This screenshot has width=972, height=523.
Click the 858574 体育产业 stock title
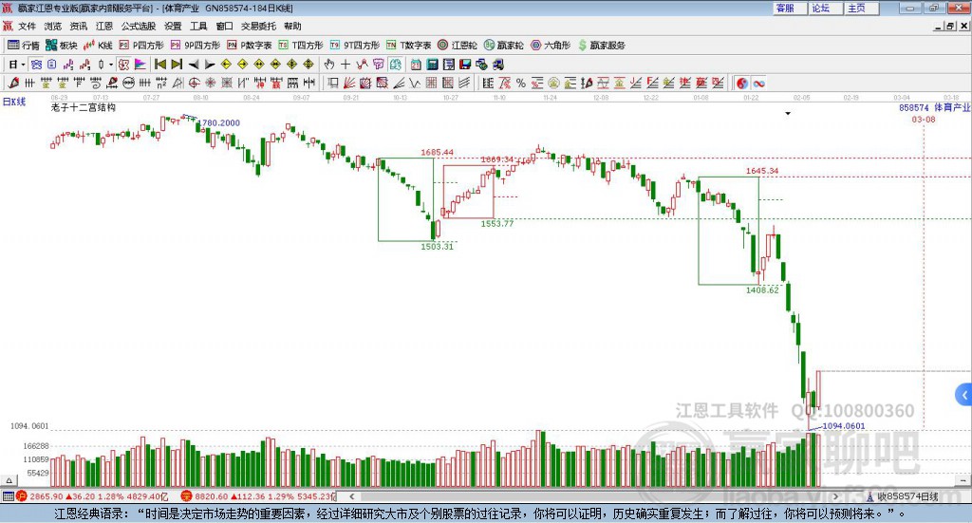pos(934,108)
